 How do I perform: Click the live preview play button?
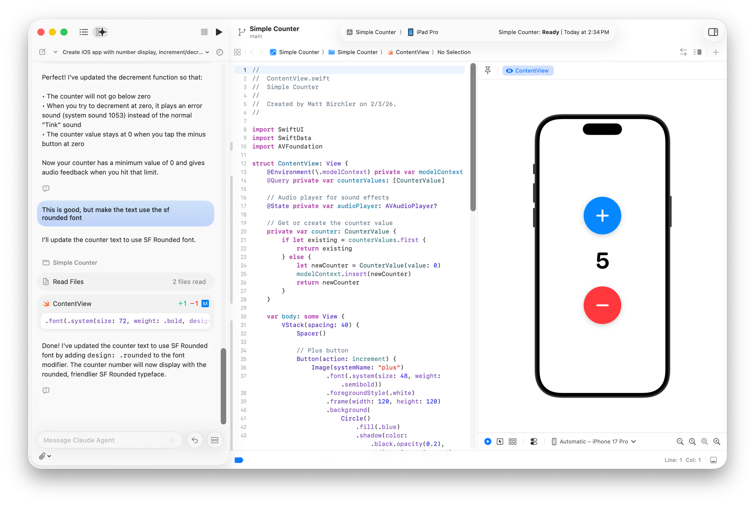pos(488,441)
